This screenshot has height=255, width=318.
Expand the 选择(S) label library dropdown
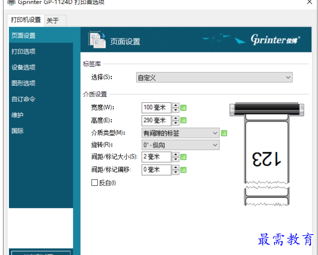coord(214,78)
